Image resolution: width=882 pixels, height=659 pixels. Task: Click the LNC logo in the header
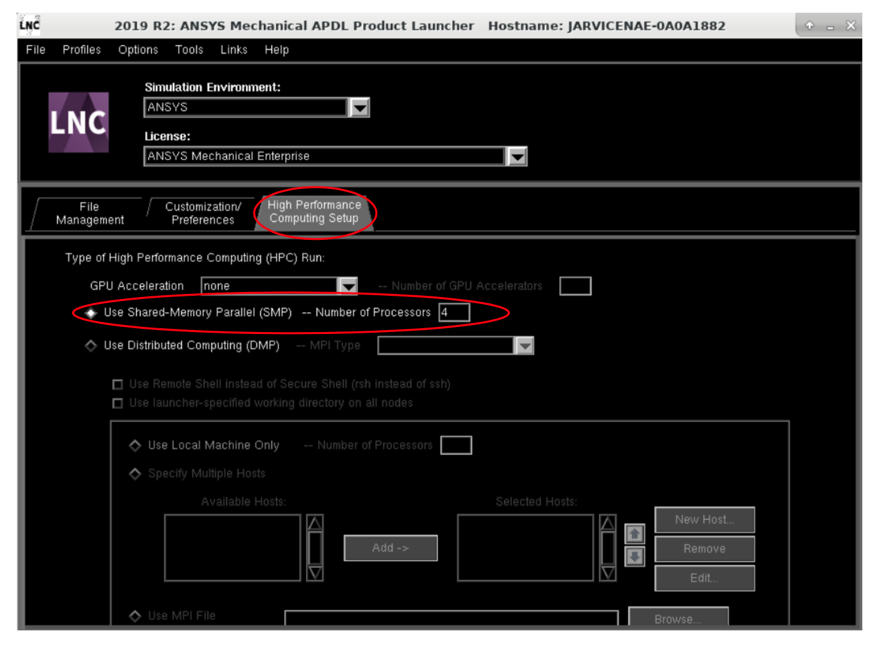pos(79,122)
